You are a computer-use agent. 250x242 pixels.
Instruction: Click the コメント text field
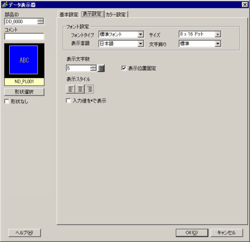(24, 36)
